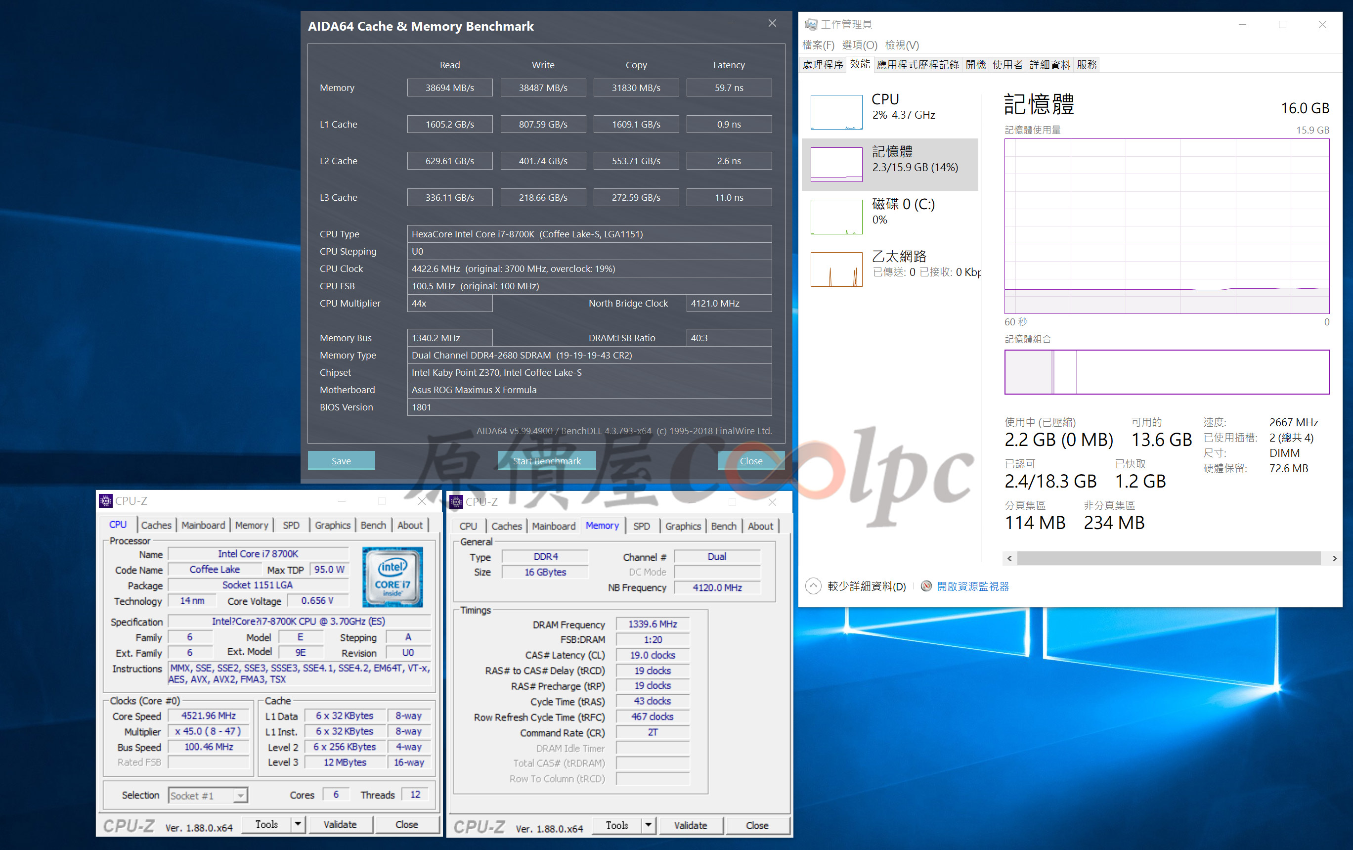The image size is (1353, 850).
Task: Click Tools button in left CPU-Z window
Action: coord(267,824)
